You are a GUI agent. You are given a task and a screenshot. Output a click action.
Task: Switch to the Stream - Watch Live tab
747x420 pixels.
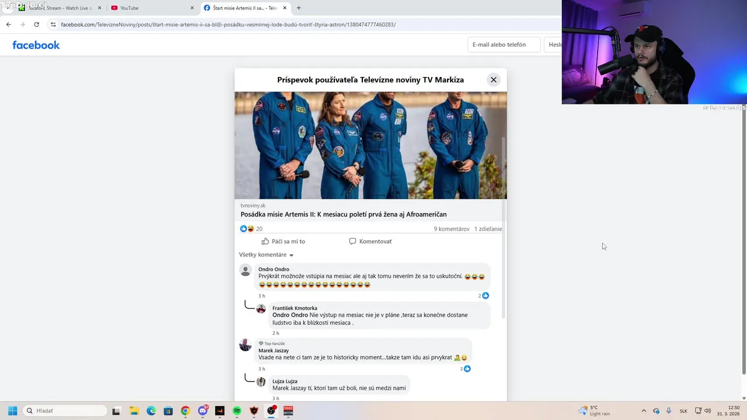[x=61, y=8]
